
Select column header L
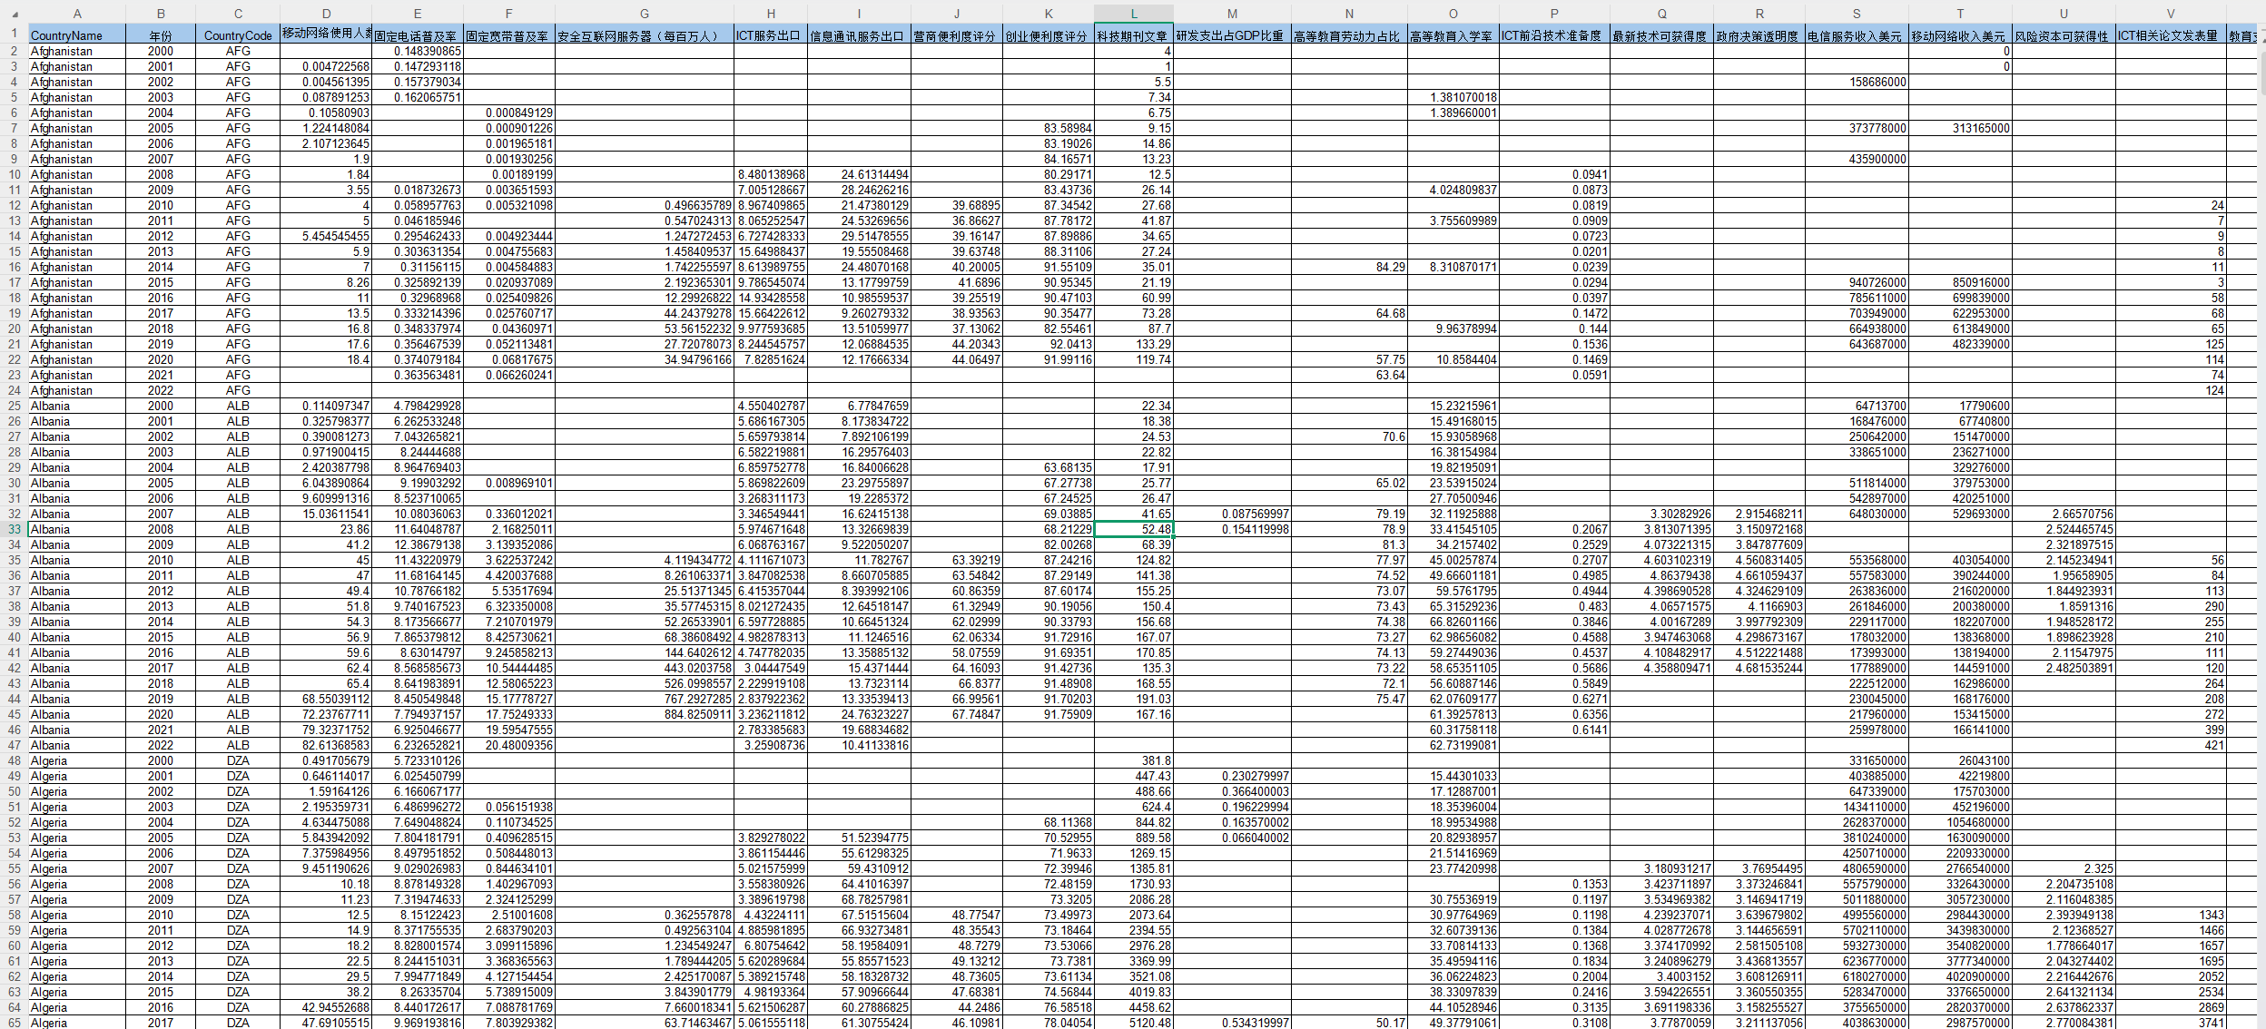tap(1133, 14)
